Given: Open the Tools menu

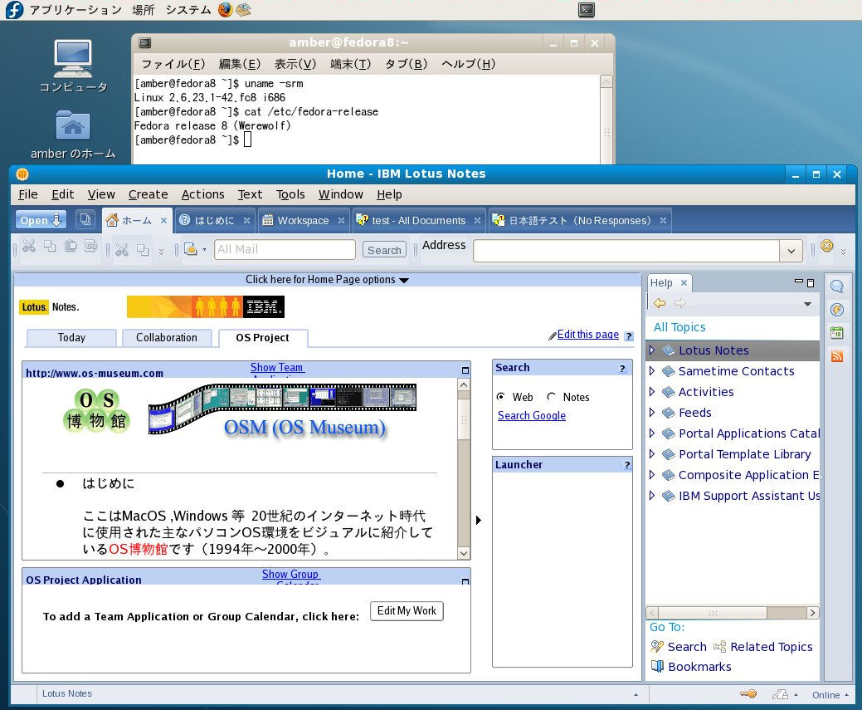Looking at the screenshot, I should point(290,194).
